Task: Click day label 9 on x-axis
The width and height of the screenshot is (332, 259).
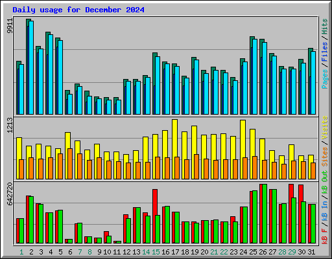Action: [99, 252]
